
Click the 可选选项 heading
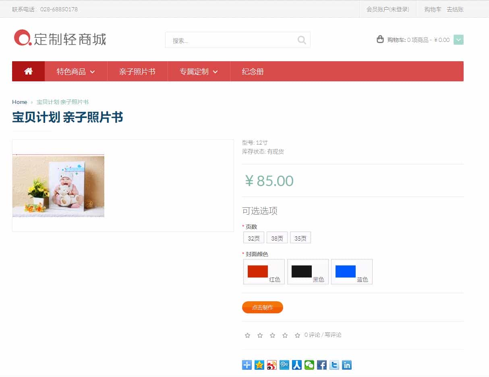(260, 211)
